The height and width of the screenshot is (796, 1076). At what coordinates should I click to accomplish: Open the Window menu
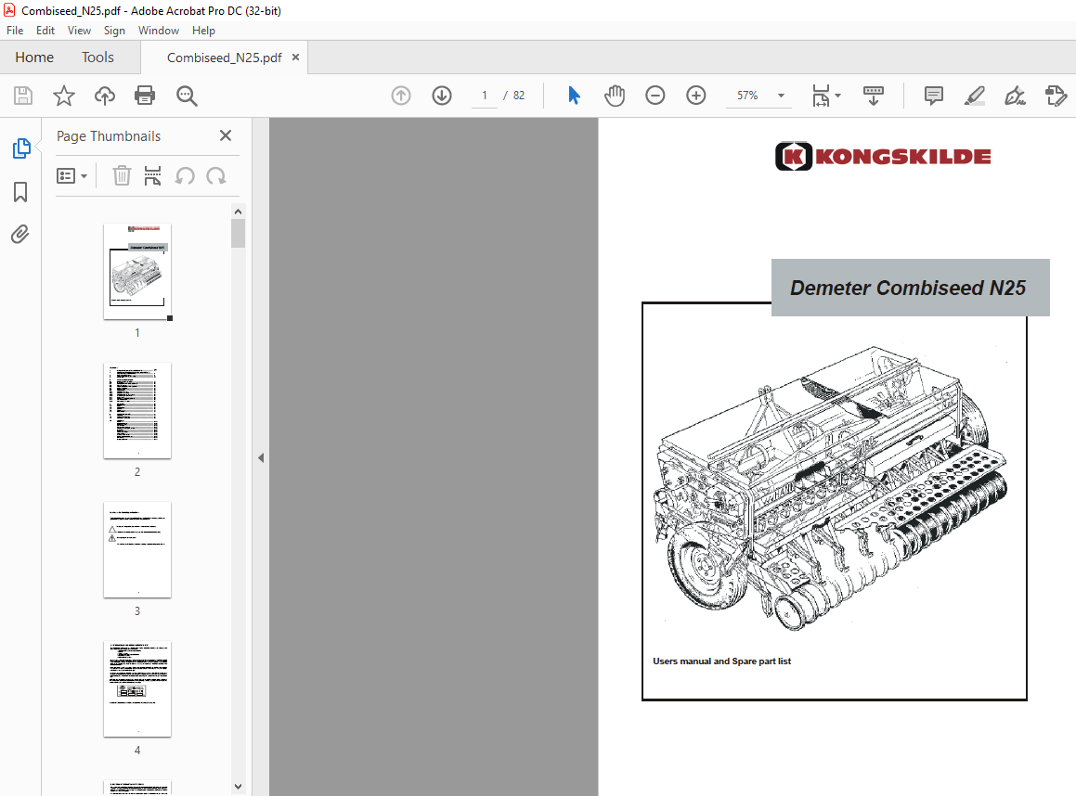[x=159, y=31]
